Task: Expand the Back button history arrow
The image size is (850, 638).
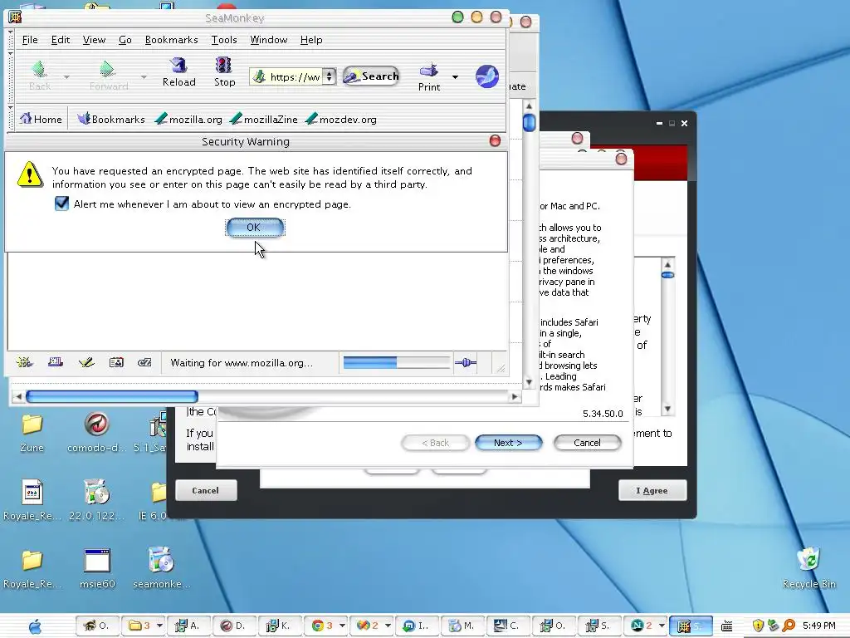Action: (66, 77)
